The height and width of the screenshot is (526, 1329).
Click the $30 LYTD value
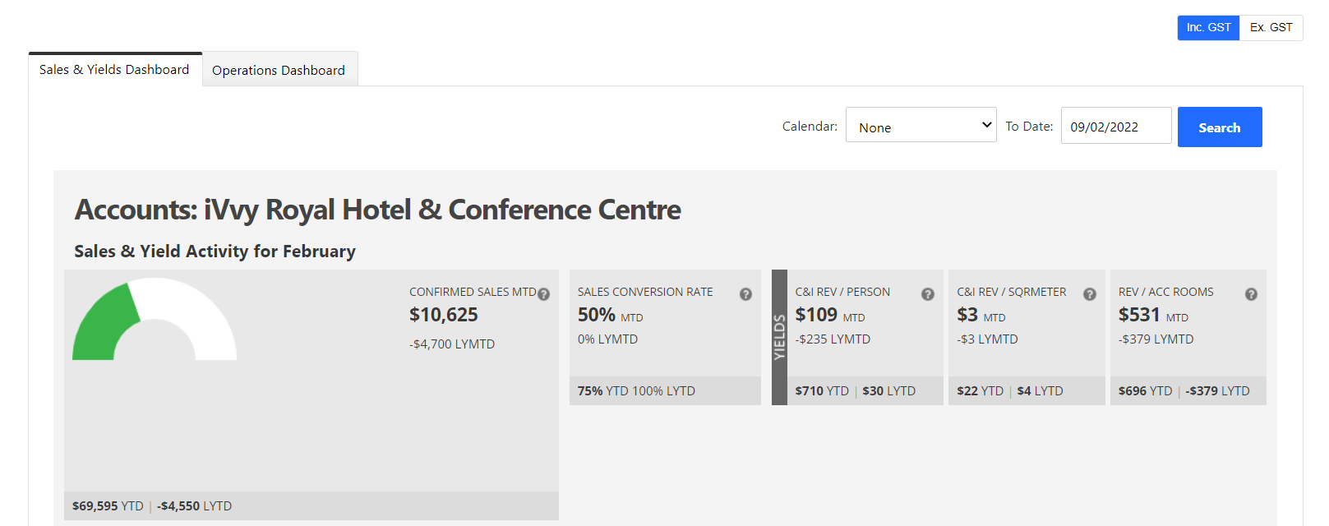point(888,391)
